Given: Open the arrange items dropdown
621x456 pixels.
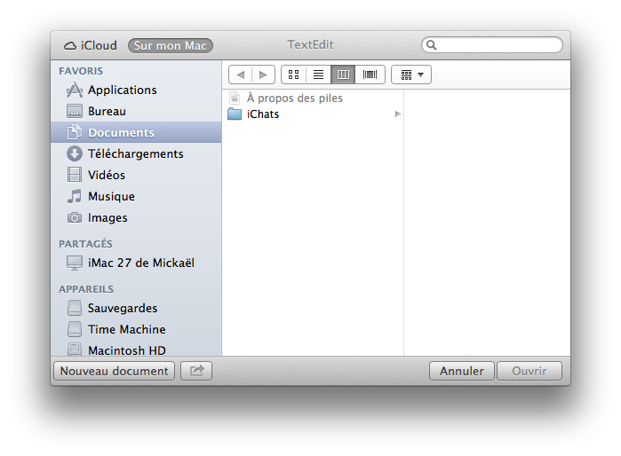Looking at the screenshot, I should point(411,75).
